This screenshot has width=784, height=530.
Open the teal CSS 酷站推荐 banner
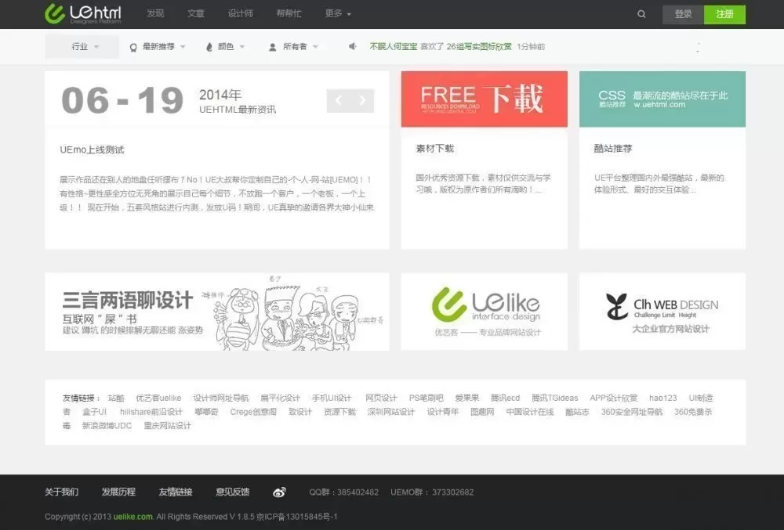point(662,99)
